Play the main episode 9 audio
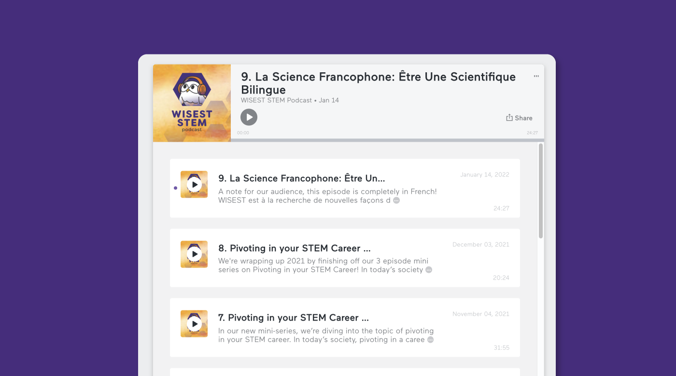The width and height of the screenshot is (676, 376). tap(249, 117)
